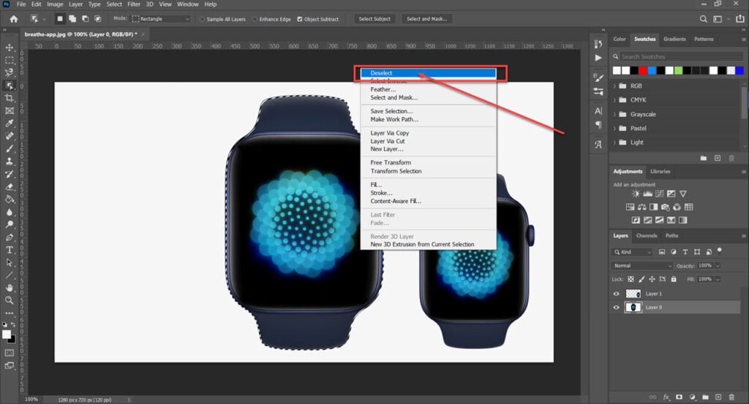Select the Eyedropper tool
This screenshot has height=404, width=749.
pos(9,123)
